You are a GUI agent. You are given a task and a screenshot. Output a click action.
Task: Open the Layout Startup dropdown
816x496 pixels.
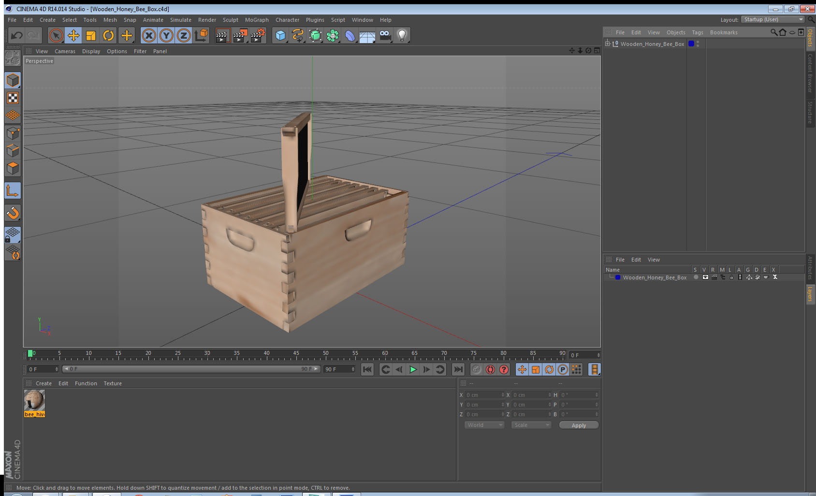[x=773, y=19]
